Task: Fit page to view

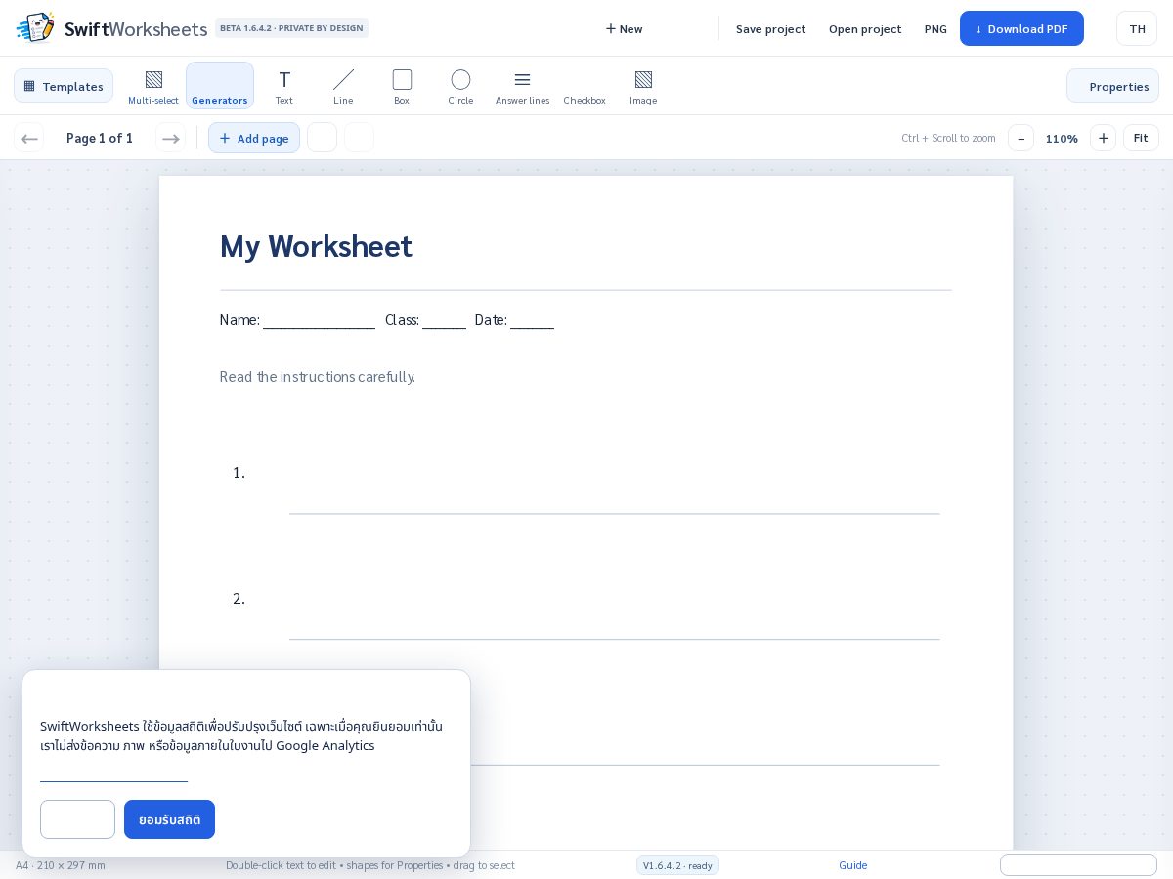Action: [x=1141, y=138]
